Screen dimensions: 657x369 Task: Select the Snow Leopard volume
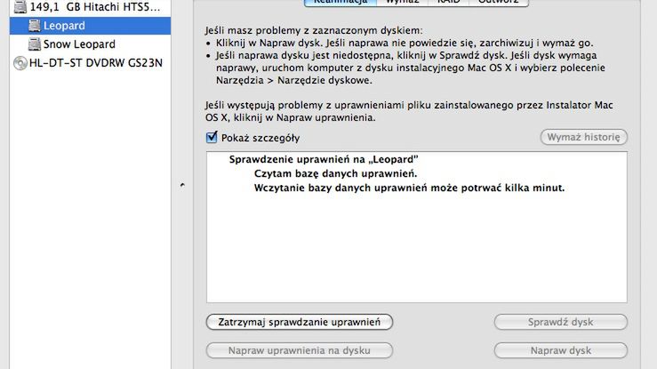[x=90, y=44]
